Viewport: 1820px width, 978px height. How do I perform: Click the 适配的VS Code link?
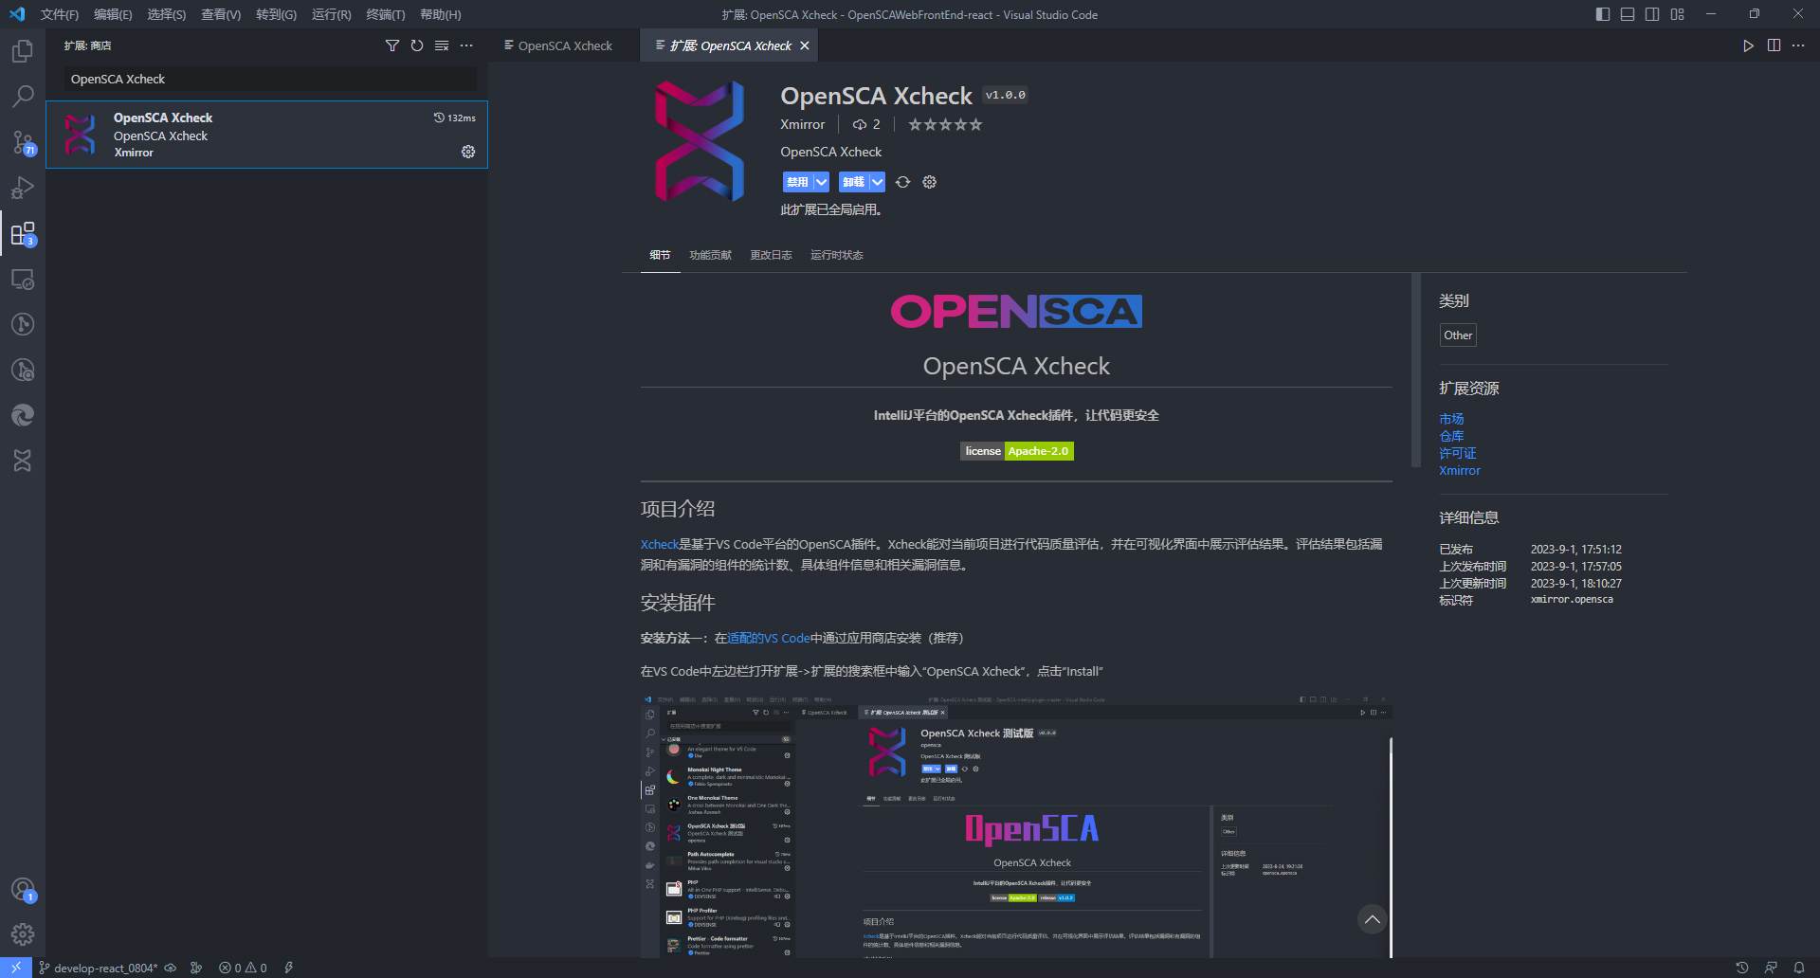[x=769, y=638]
